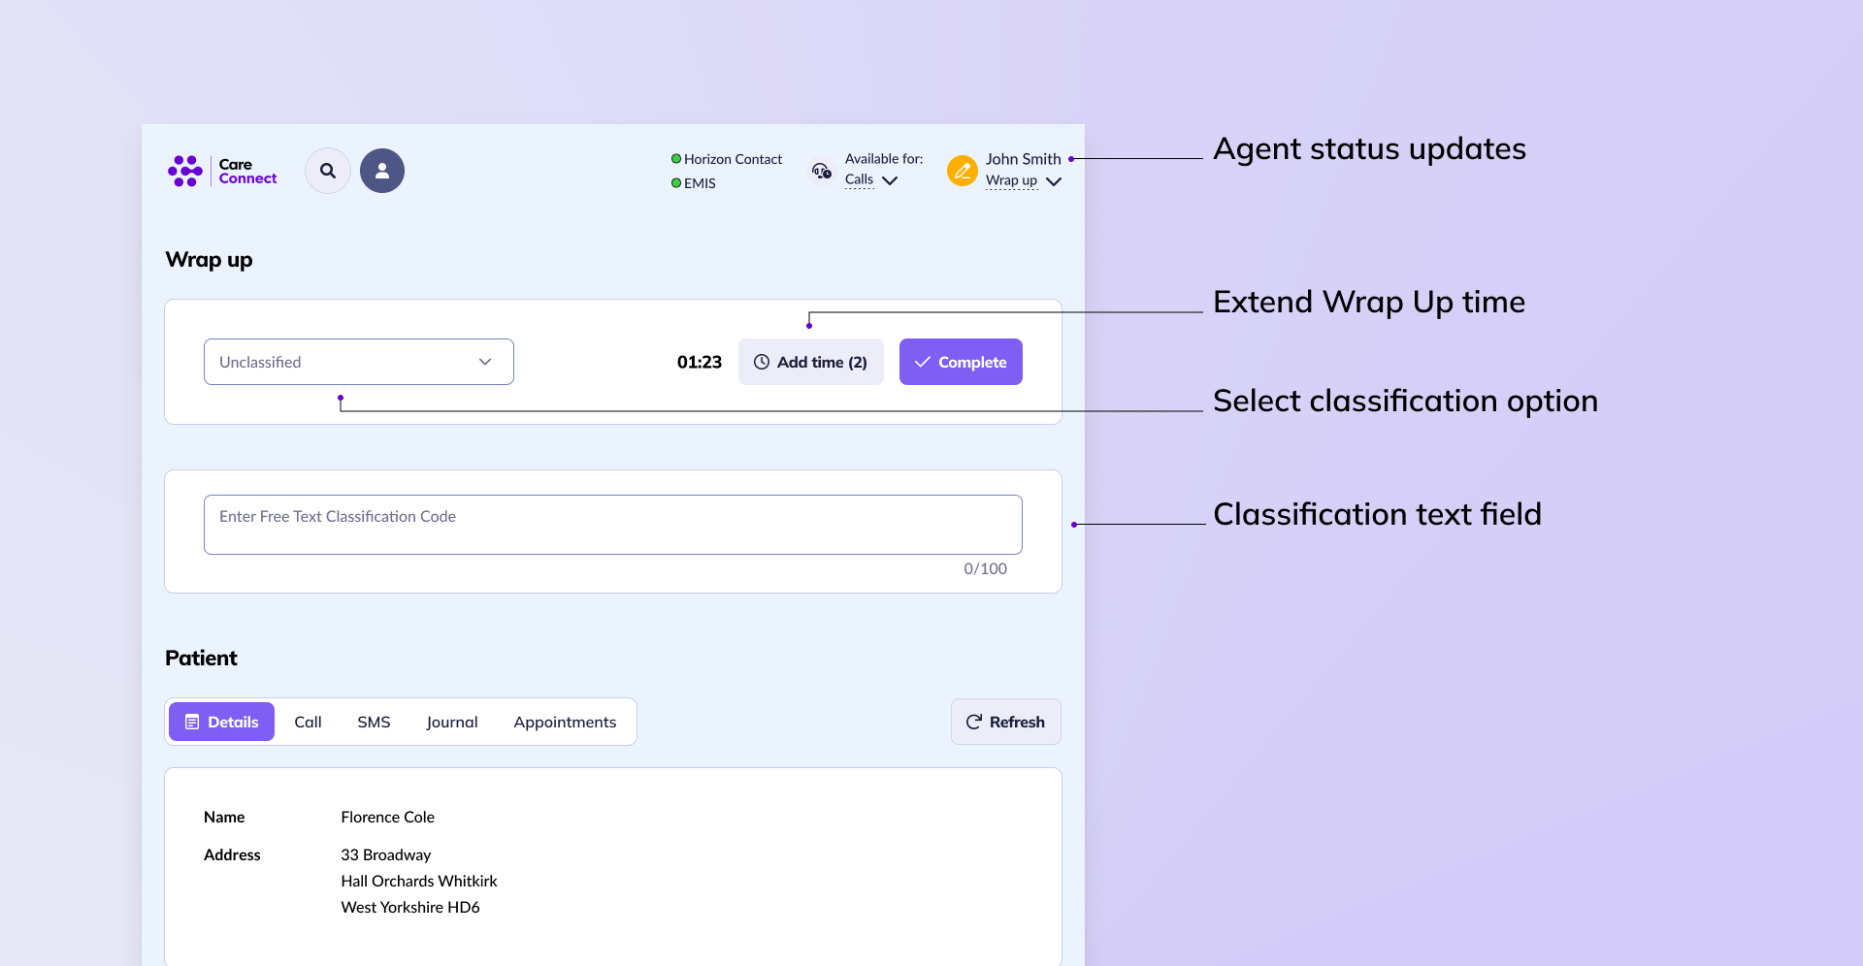1863x966 pixels.
Task: Open the Appointments tab
Action: tap(565, 722)
